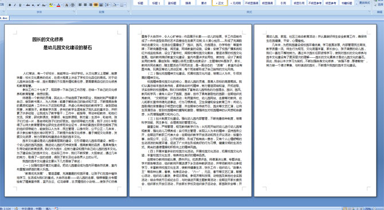Click the first page thumbnail with the title
The image size is (384, 210).
[66, 110]
